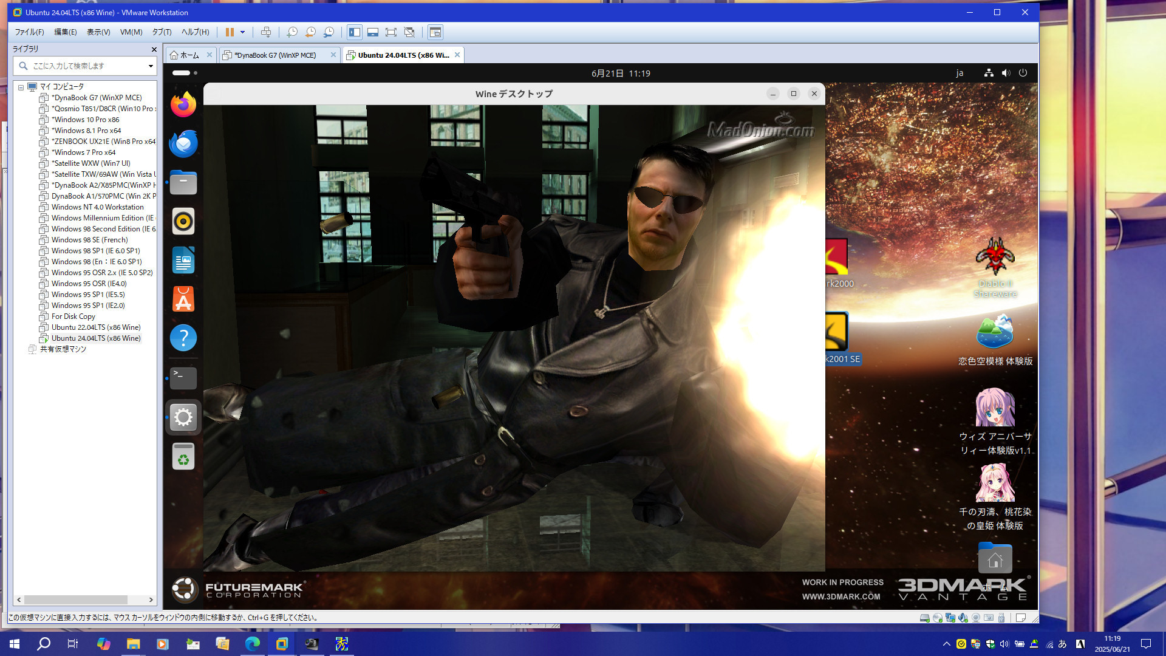The image size is (1166, 656).
Task: Open Settings gear in the Ubuntu dock
Action: 183,417
